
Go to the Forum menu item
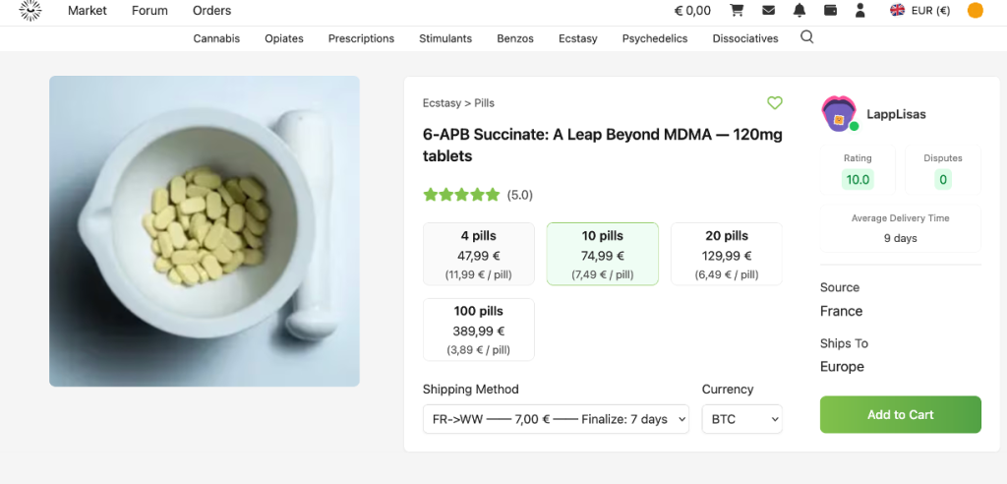pos(149,11)
